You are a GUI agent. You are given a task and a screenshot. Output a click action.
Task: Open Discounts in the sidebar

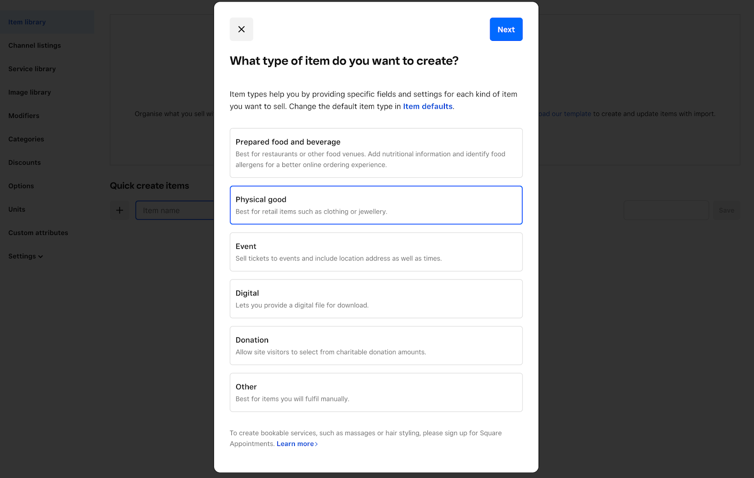pos(25,162)
